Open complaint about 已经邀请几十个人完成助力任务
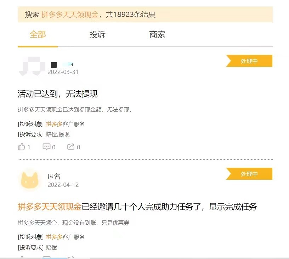Viewport: 289px width, 259px height. 137,207
